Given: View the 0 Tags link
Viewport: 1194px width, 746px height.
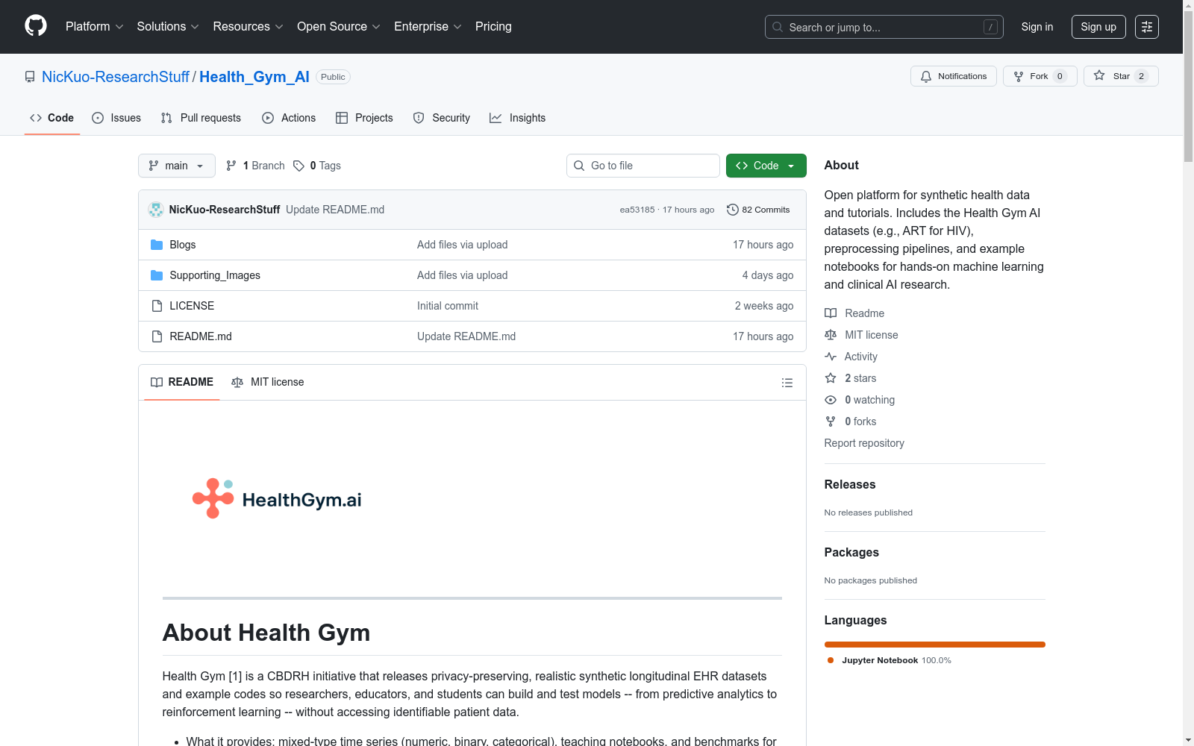Looking at the screenshot, I should 317,166.
